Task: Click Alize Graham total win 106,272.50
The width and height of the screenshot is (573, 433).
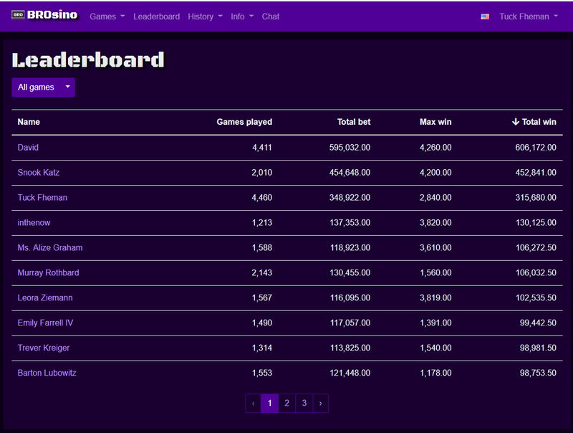Action: click(536, 247)
